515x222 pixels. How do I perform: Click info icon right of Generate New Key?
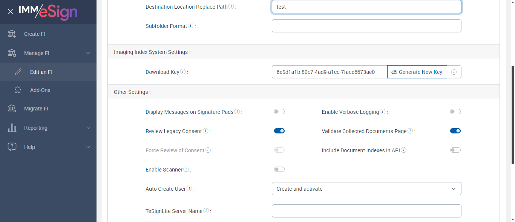pyautogui.click(x=454, y=72)
